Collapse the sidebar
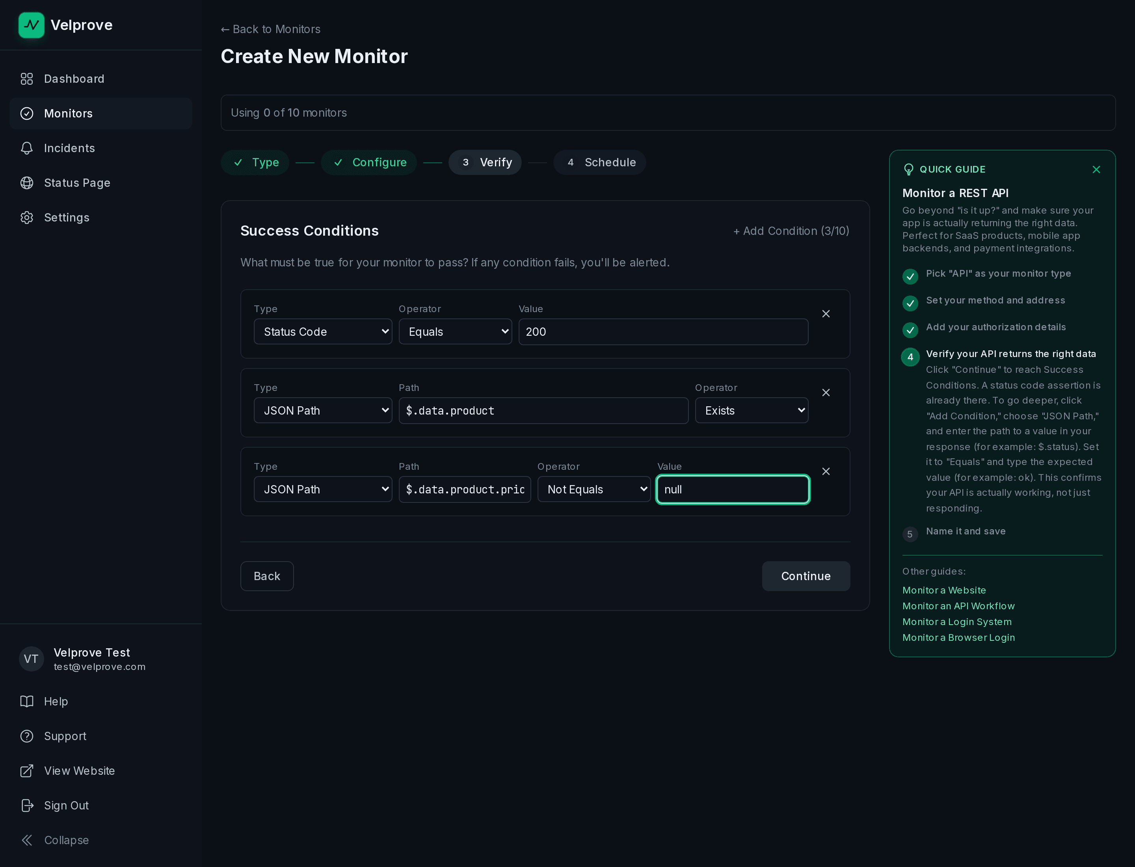Image resolution: width=1135 pixels, height=867 pixels. [100, 840]
